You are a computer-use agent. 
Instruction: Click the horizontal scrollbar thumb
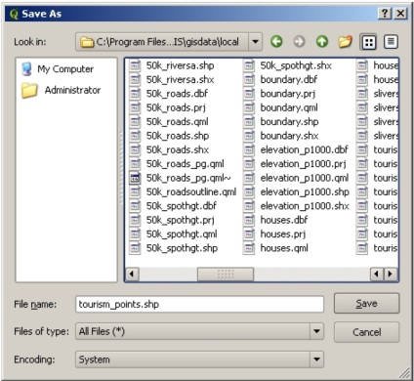pos(226,275)
